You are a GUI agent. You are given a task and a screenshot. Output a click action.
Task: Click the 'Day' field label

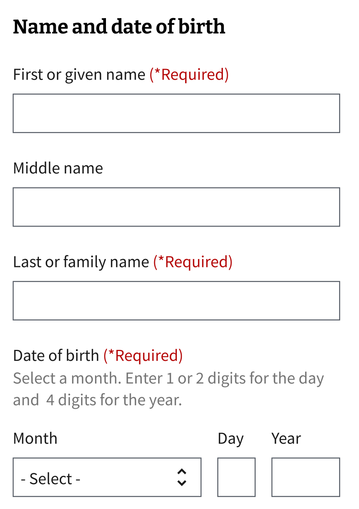pyautogui.click(x=230, y=438)
